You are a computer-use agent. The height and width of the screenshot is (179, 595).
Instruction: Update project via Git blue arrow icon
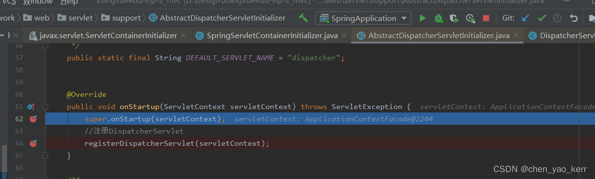[x=526, y=18]
